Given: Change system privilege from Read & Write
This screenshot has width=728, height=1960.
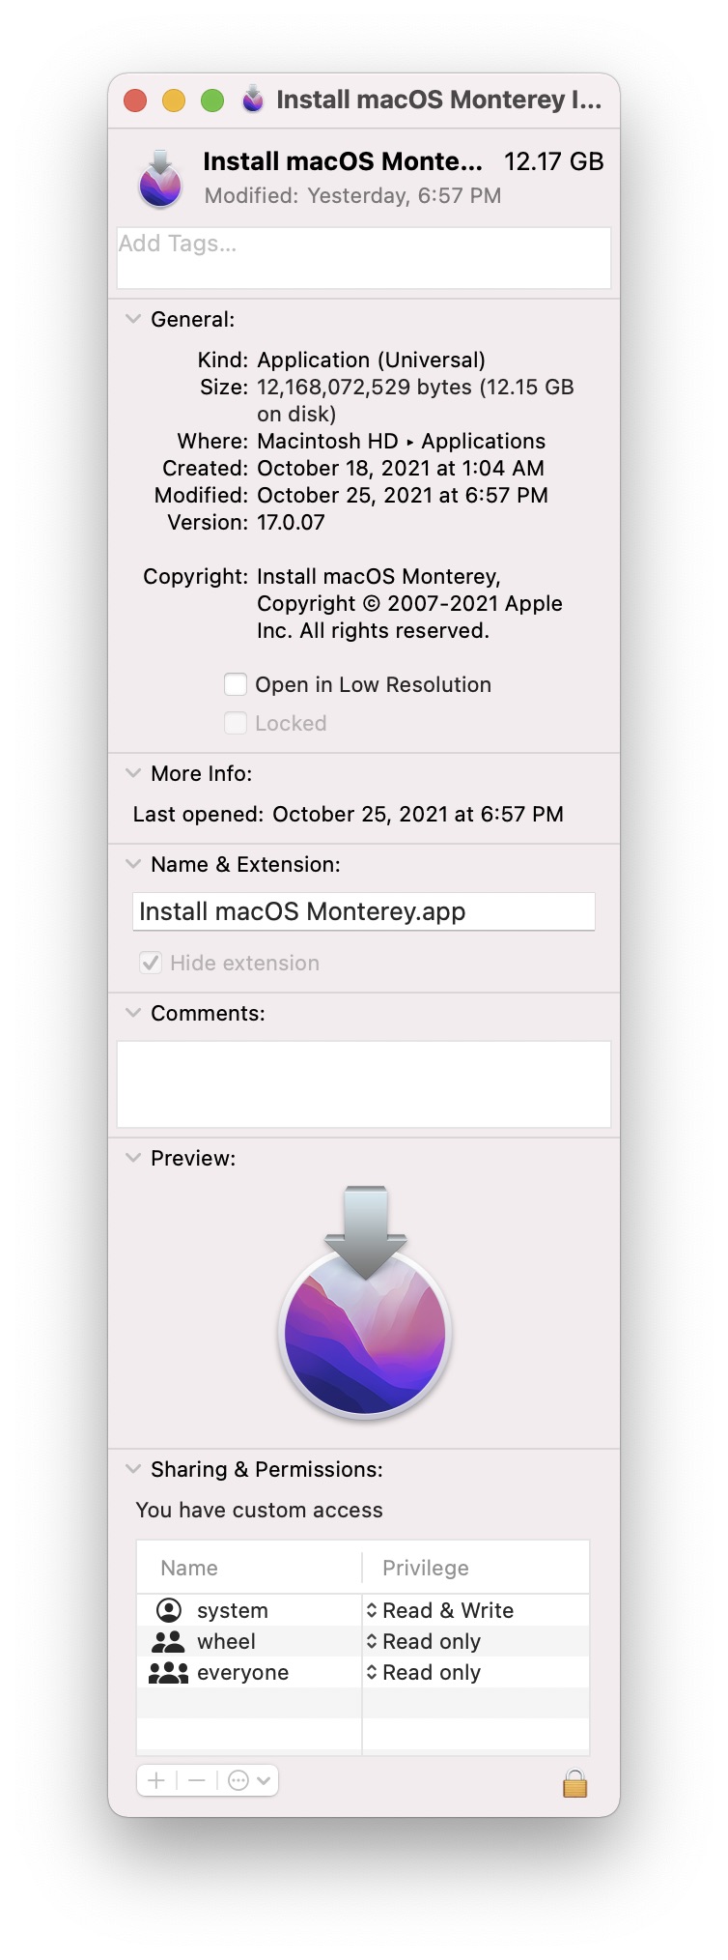Looking at the screenshot, I should click(439, 1610).
